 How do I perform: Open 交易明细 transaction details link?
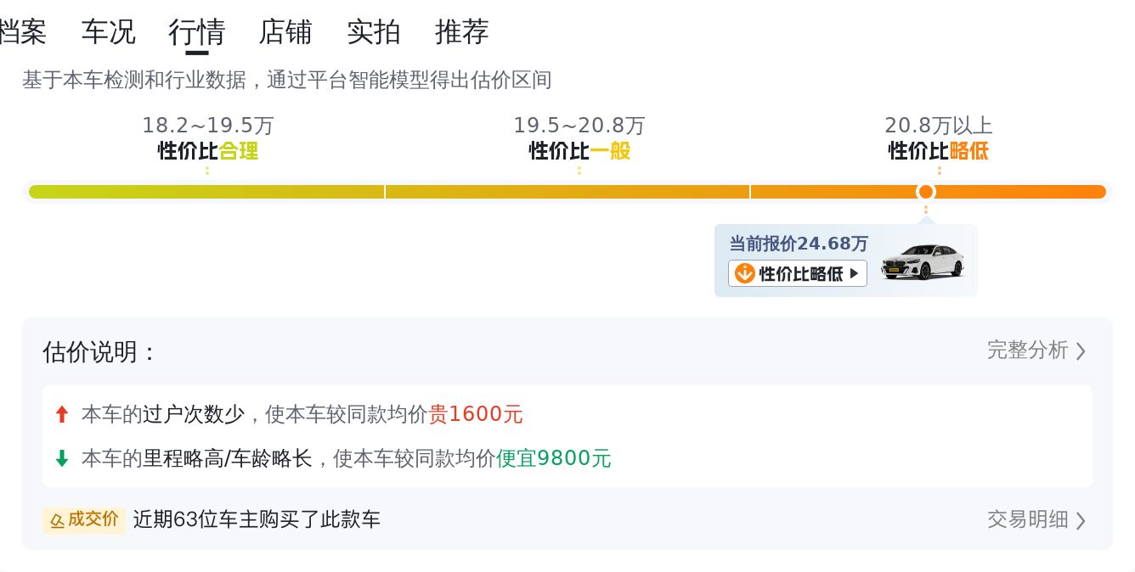(1036, 519)
